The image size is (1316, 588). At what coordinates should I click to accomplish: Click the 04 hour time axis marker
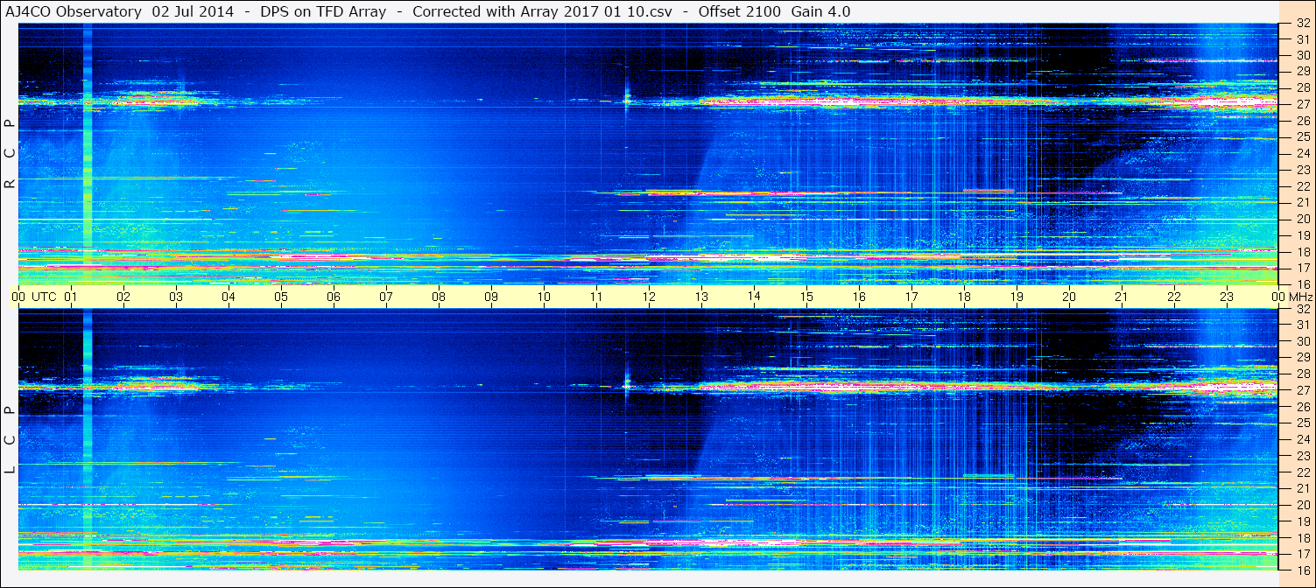[x=229, y=297]
